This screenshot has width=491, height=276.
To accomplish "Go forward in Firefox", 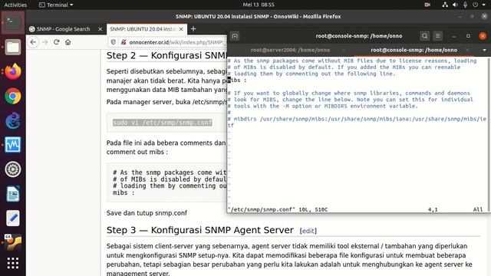I will (x=44, y=42).
